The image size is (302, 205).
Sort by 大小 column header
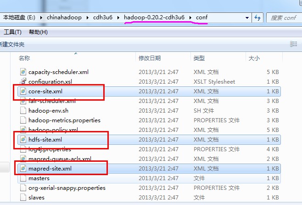[254, 58]
